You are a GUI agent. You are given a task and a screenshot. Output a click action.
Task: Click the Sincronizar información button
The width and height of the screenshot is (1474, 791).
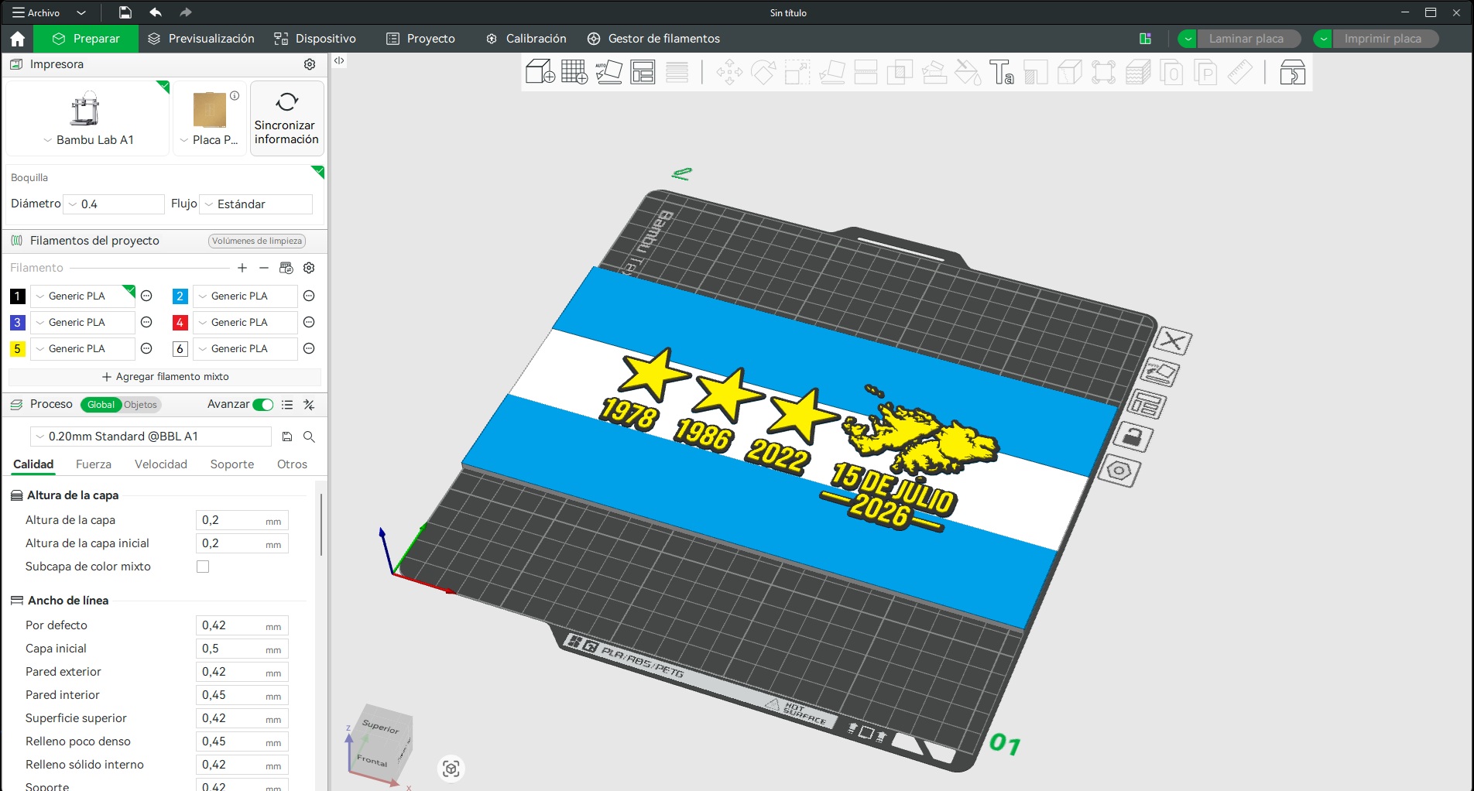point(286,118)
